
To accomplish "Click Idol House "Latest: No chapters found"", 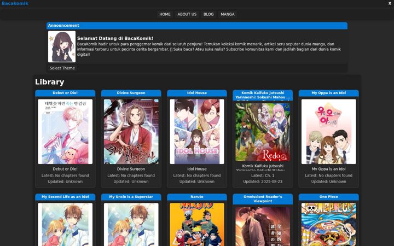I will pos(197,175).
